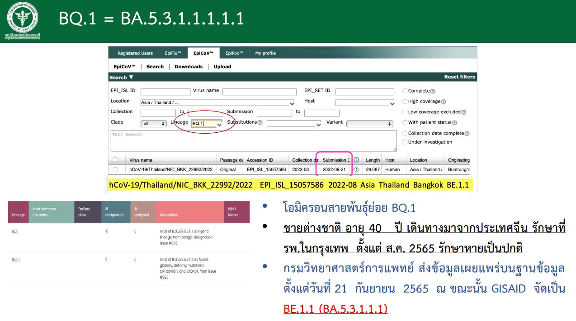Click the info icon column header

[x=356, y=160]
